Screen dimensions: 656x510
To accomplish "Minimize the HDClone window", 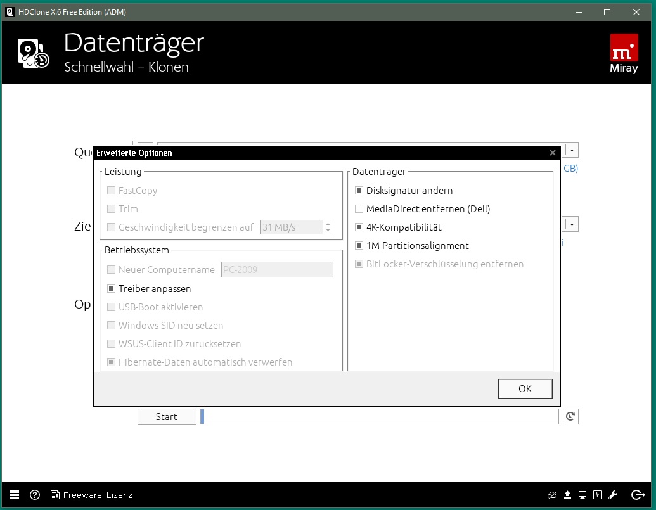I will point(579,12).
